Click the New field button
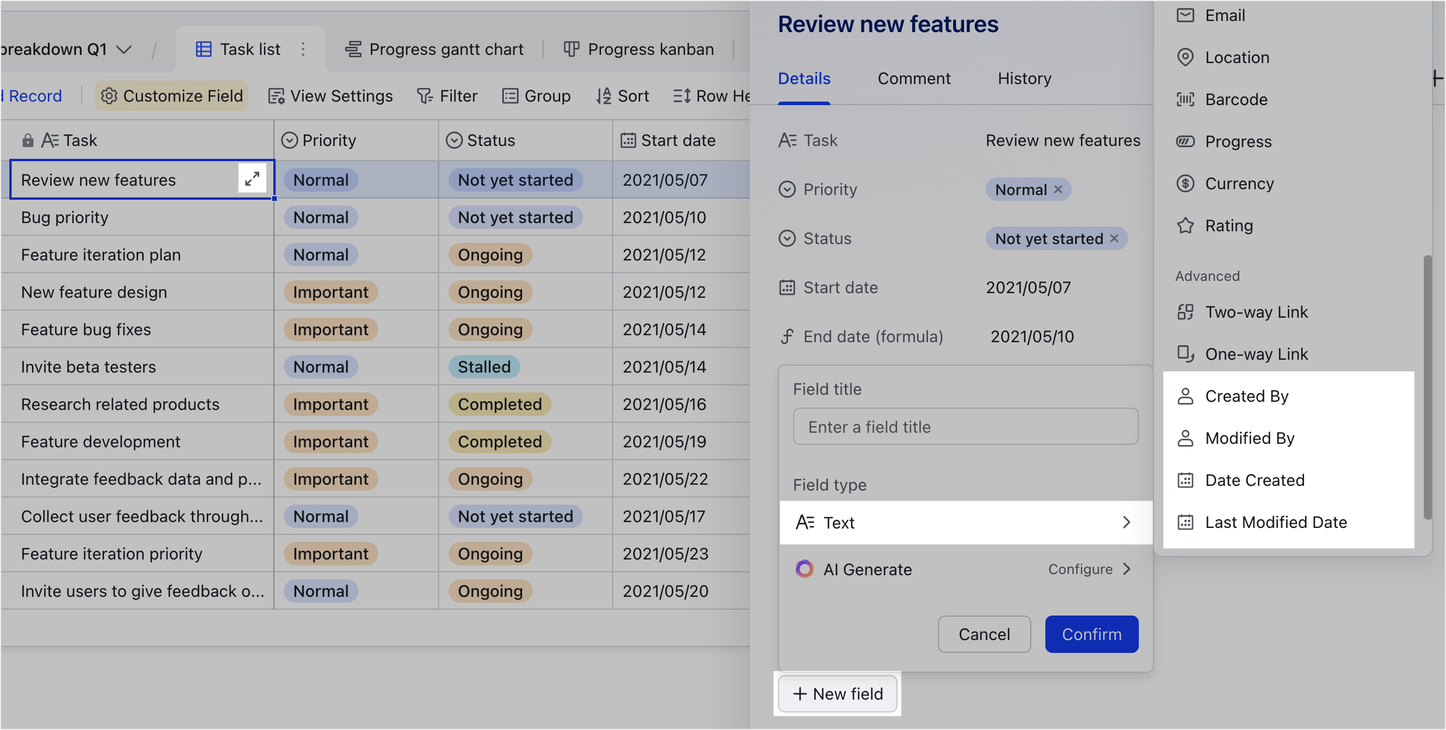The width and height of the screenshot is (1446, 730). tap(837, 694)
